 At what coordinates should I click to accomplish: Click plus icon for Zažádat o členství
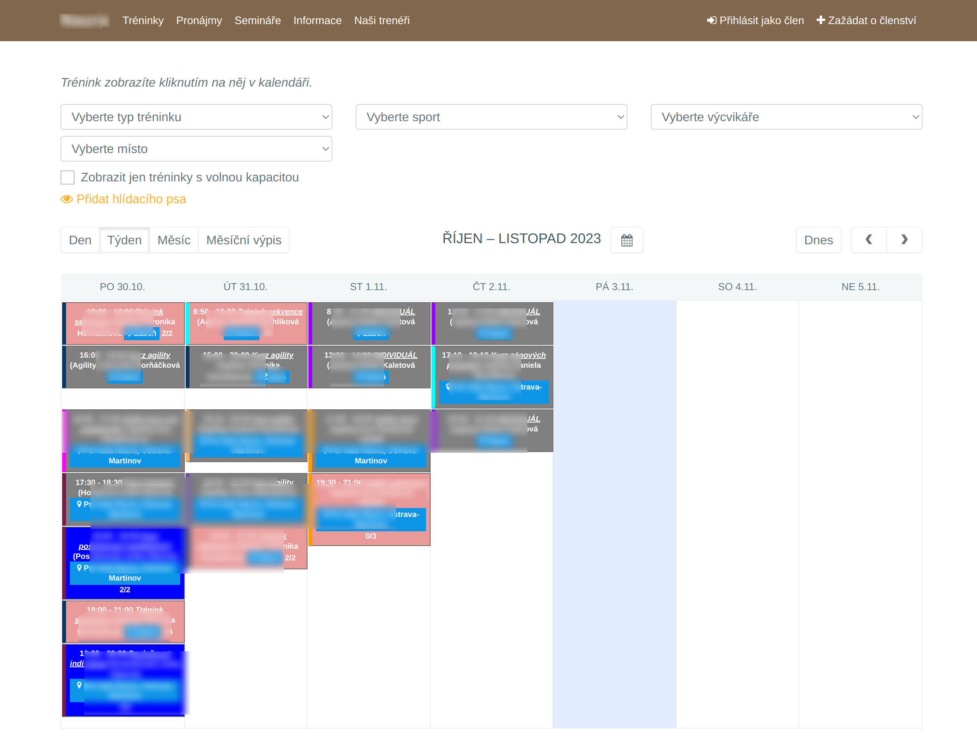(821, 21)
